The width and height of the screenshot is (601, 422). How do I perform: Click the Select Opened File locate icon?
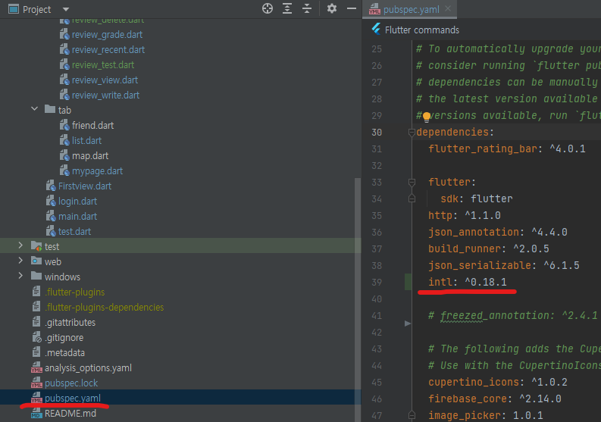click(268, 8)
